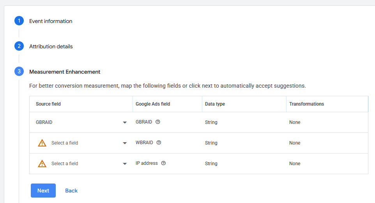Viewport: 375px width, 203px height.
Task: Click step 1 circle icon
Action: pos(19,21)
